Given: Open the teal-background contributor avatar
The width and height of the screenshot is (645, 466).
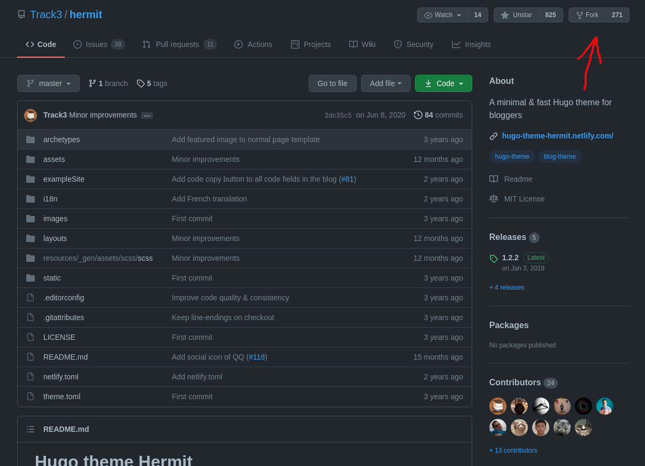Looking at the screenshot, I should tap(605, 406).
